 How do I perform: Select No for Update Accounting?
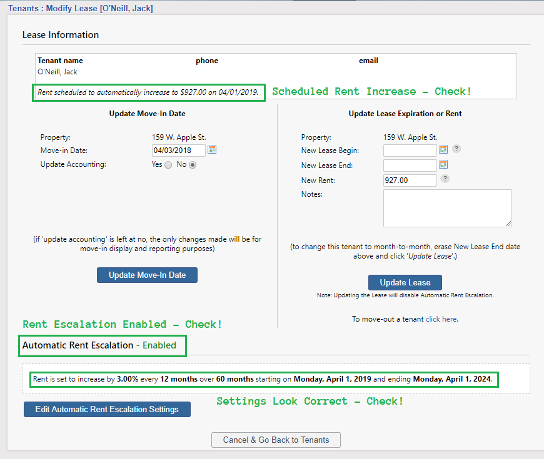pyautogui.click(x=193, y=165)
